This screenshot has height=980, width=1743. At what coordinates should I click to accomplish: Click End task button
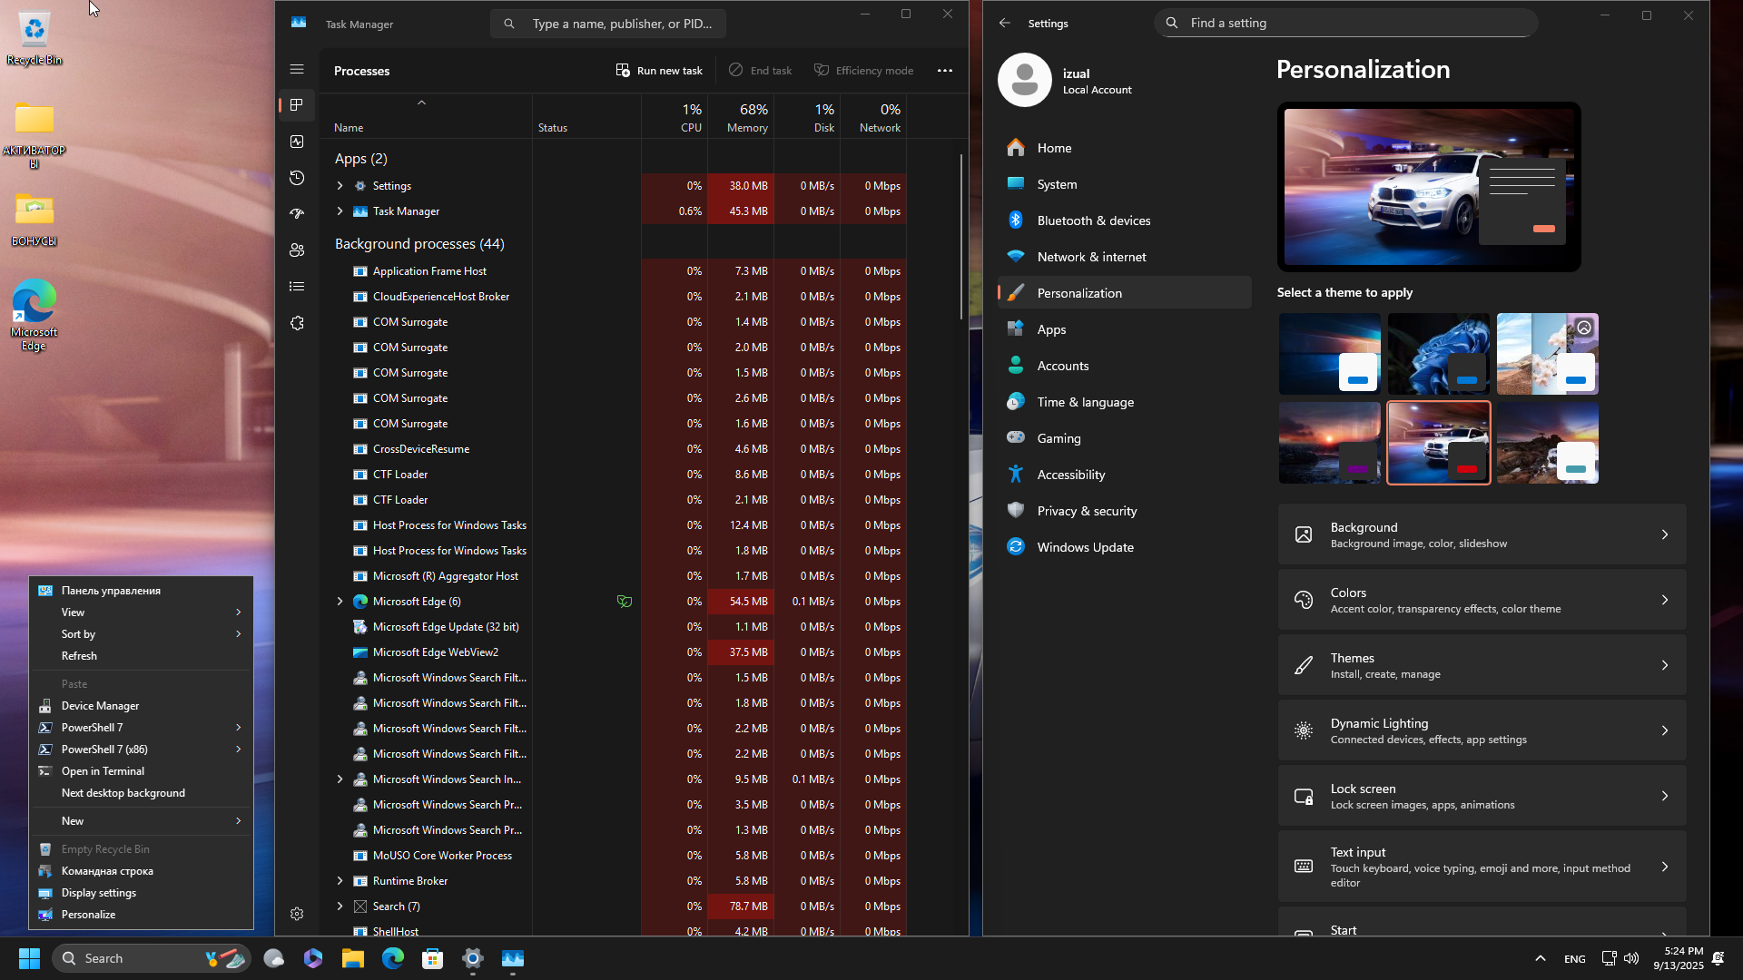click(761, 70)
